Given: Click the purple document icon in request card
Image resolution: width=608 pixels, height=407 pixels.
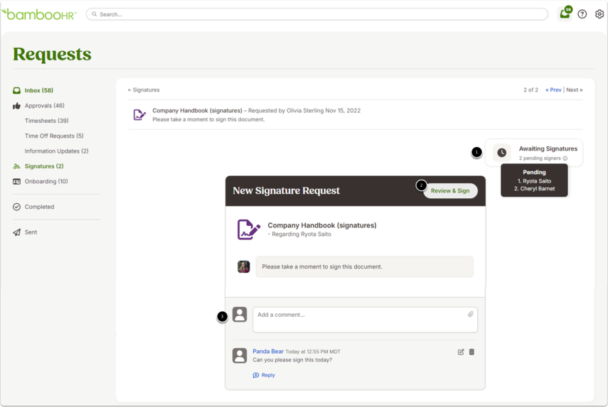Looking at the screenshot, I should point(248,229).
